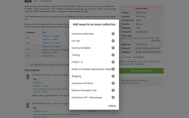This screenshot has width=189, height=118.
Task: Click the clone issue link
Action: 142,81
